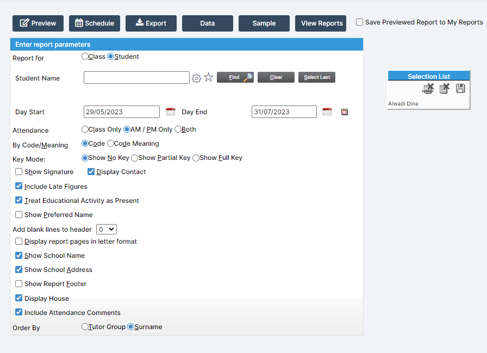Order by Surname
Image resolution: width=487 pixels, height=353 pixels.
tap(131, 327)
